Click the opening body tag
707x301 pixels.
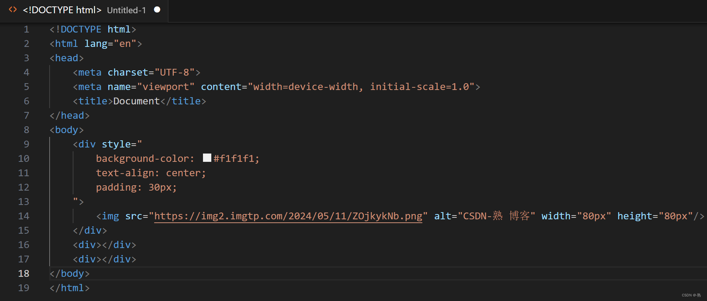point(67,130)
